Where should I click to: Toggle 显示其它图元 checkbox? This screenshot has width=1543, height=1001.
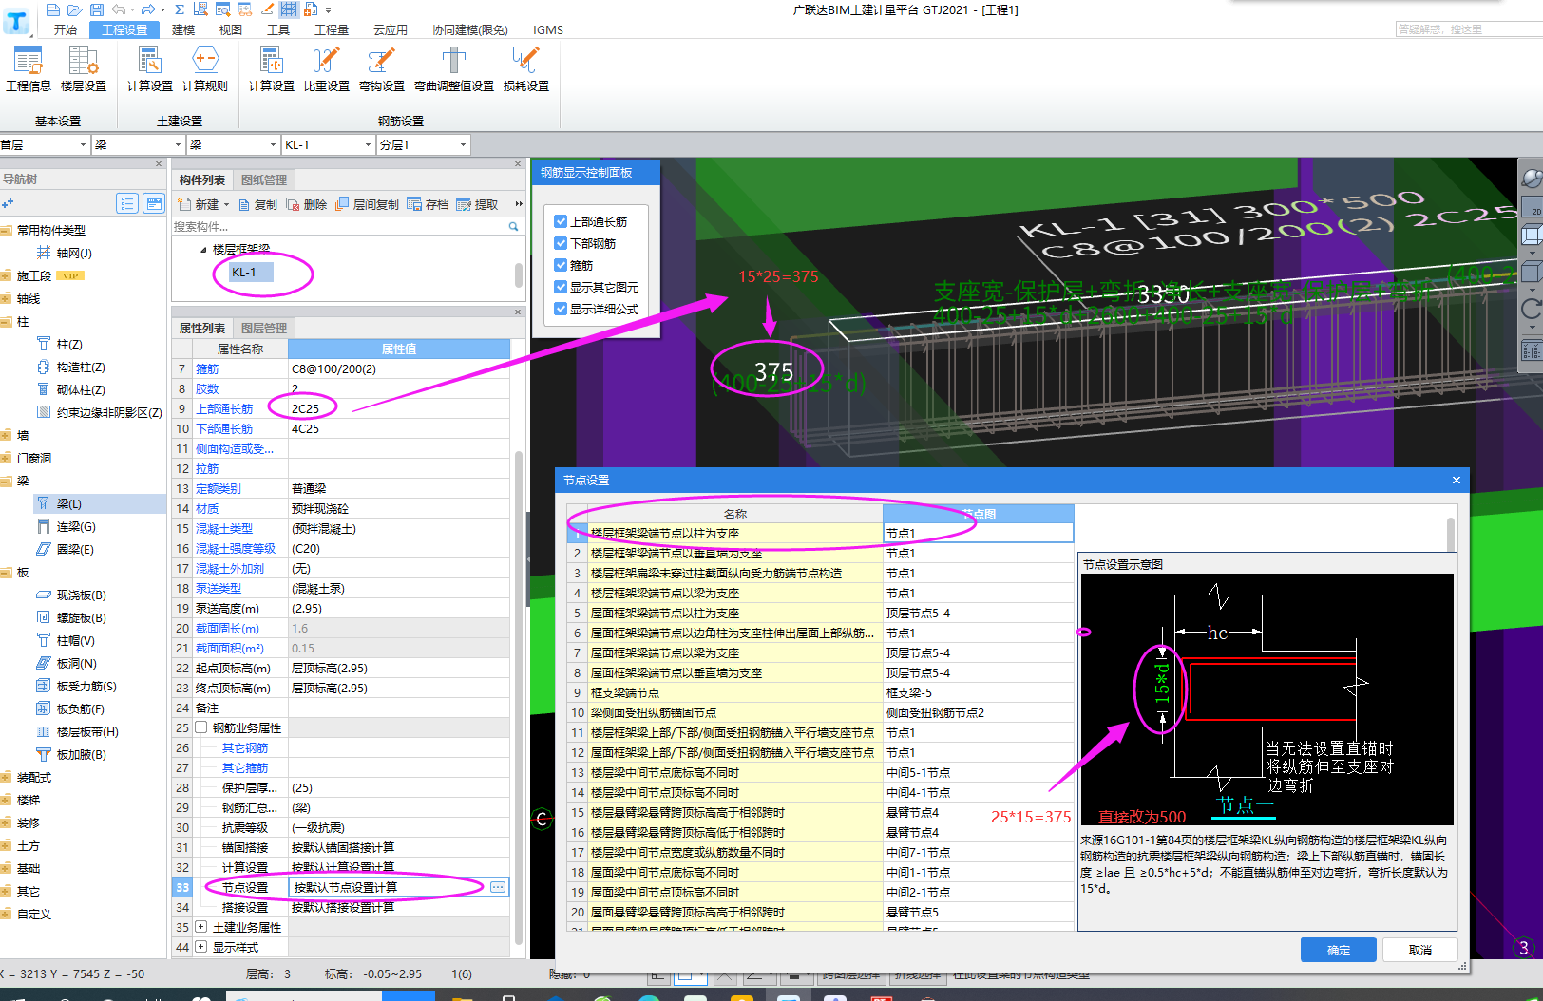(561, 287)
